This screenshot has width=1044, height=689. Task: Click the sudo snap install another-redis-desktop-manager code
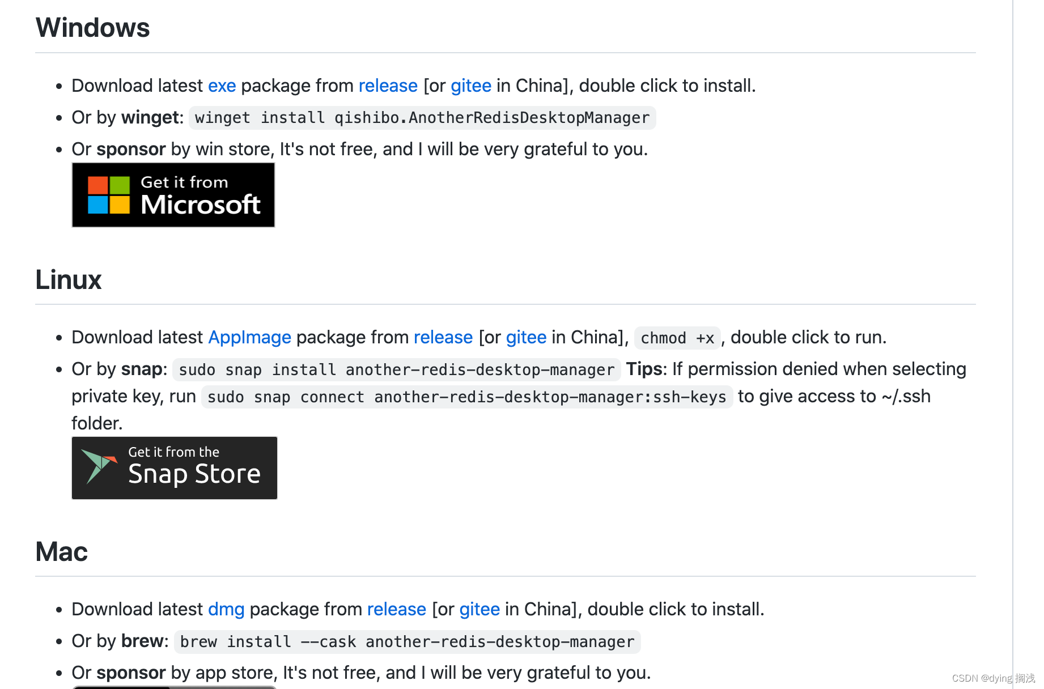click(397, 370)
